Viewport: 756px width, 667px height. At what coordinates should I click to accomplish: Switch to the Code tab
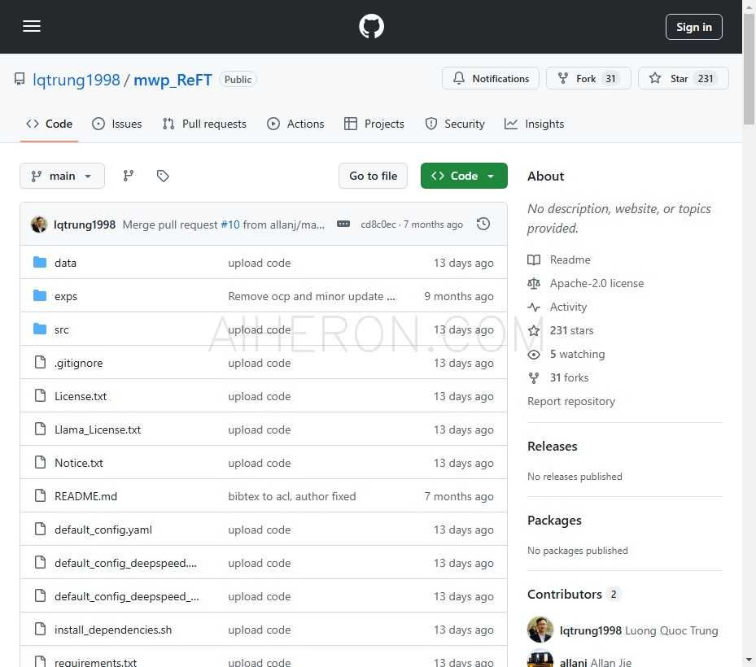pyautogui.click(x=49, y=124)
